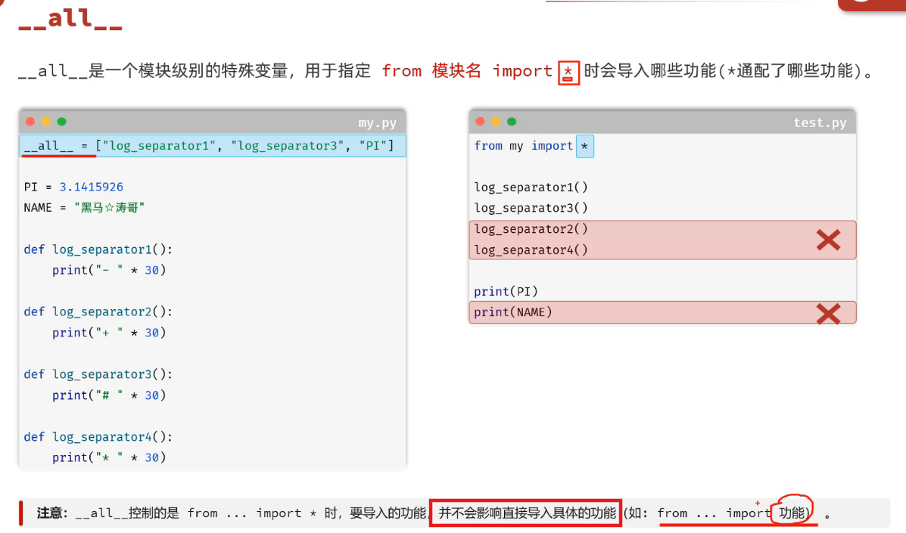Click the log_separator3() call in test.py
The width and height of the screenshot is (906, 533).
pos(531,208)
